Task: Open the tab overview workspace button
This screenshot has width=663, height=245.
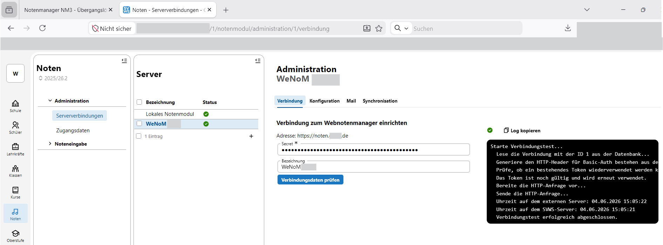Action: click(9, 10)
